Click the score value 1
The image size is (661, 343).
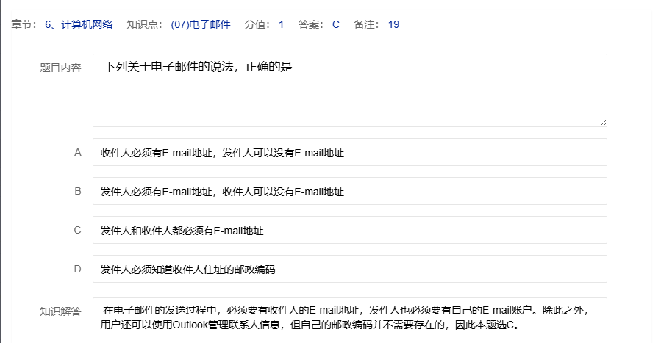281,24
